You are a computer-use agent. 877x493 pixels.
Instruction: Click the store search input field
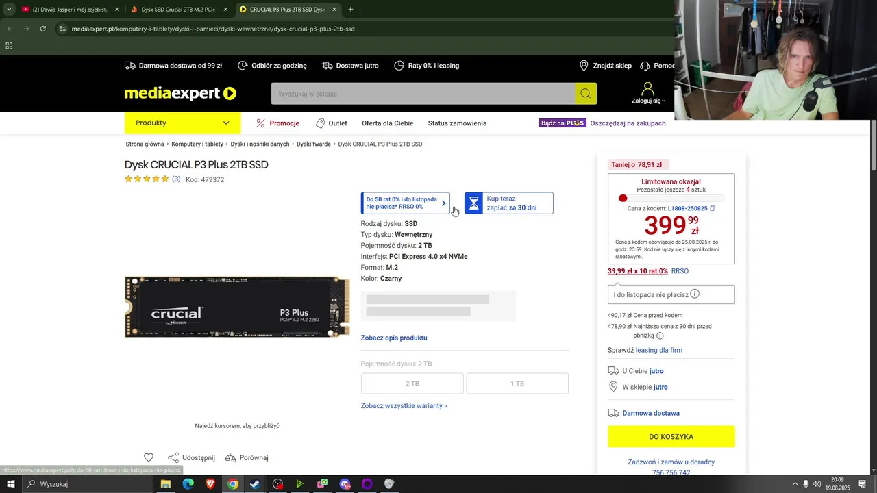pyautogui.click(x=423, y=94)
